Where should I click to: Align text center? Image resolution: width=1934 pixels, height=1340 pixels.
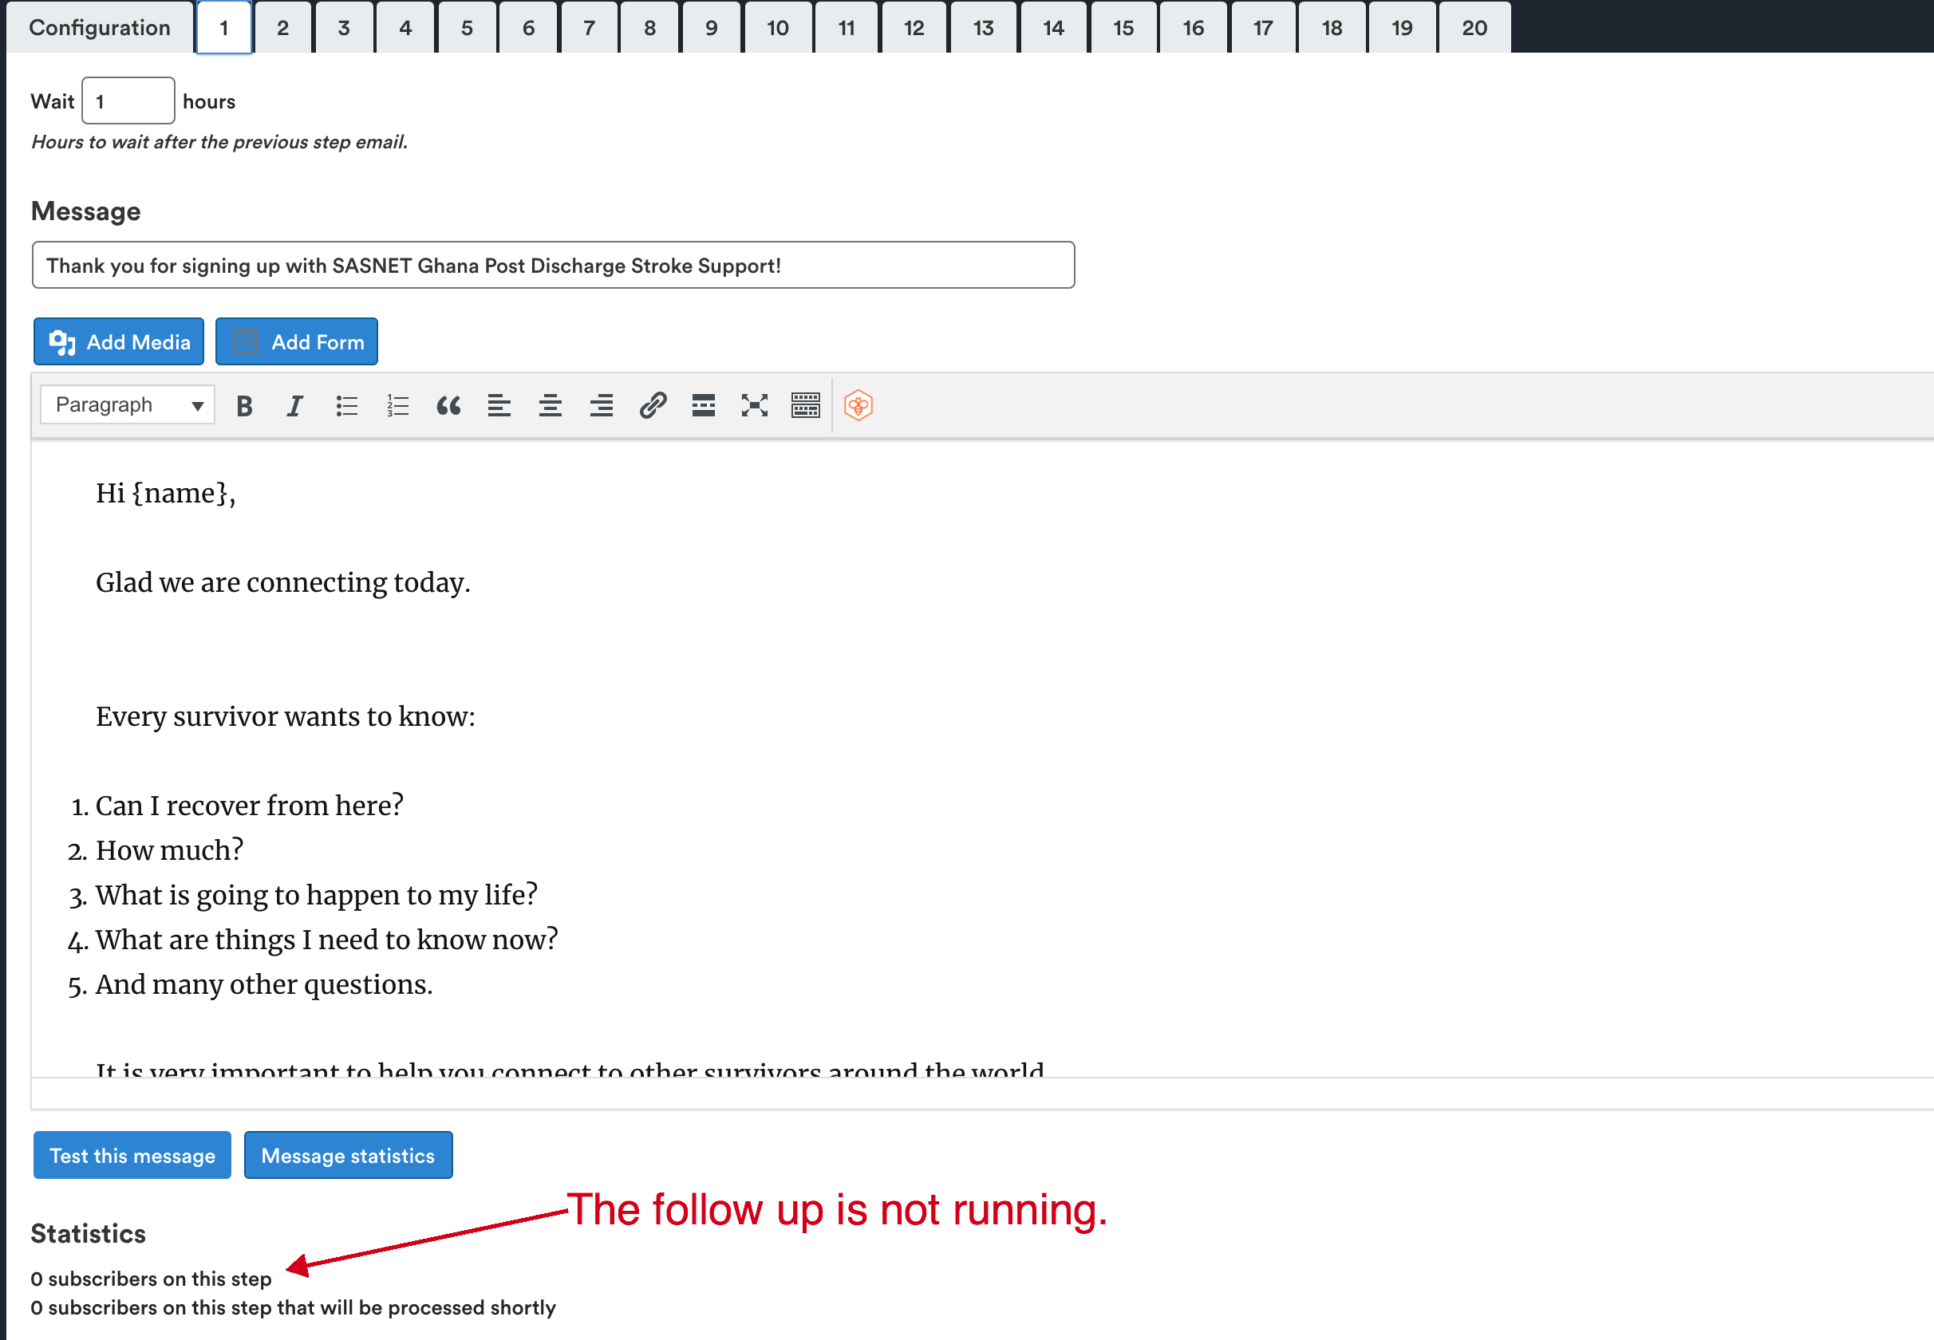coord(551,406)
